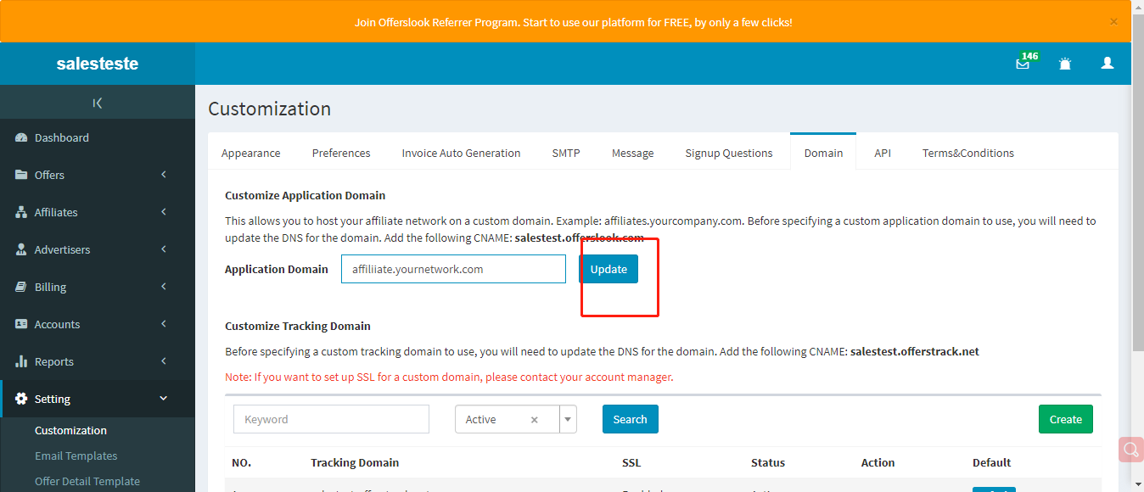Dismiss the referrer program banner
Image resolution: width=1144 pixels, height=492 pixels.
pos(1113,21)
